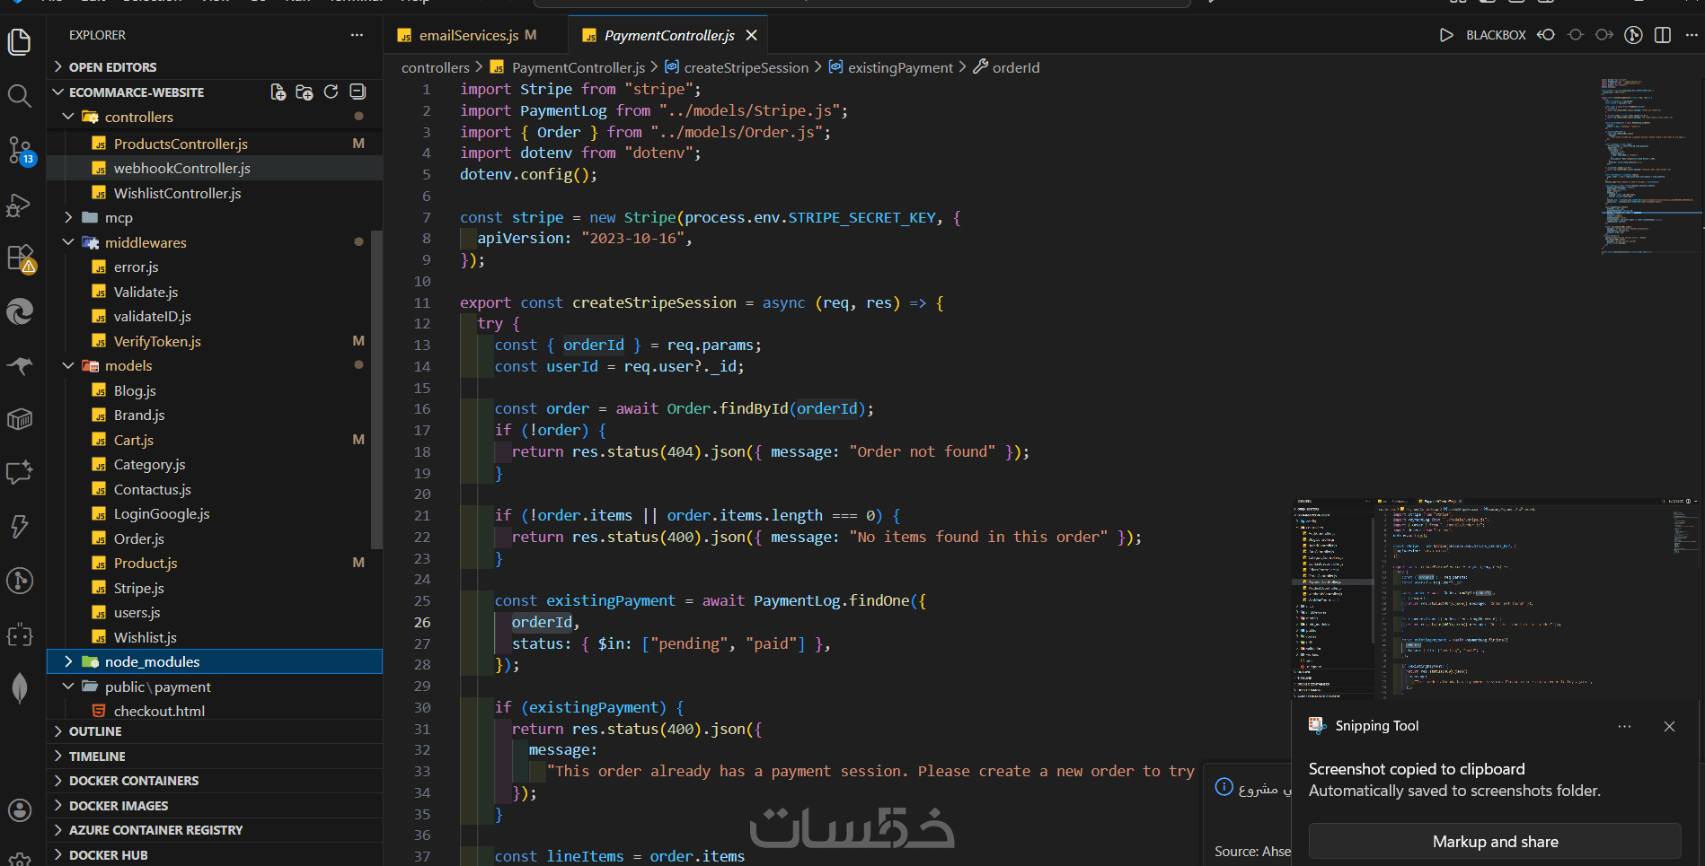This screenshot has width=1705, height=866.
Task: Expand the DOCKER IMAGES section
Action: click(215, 806)
